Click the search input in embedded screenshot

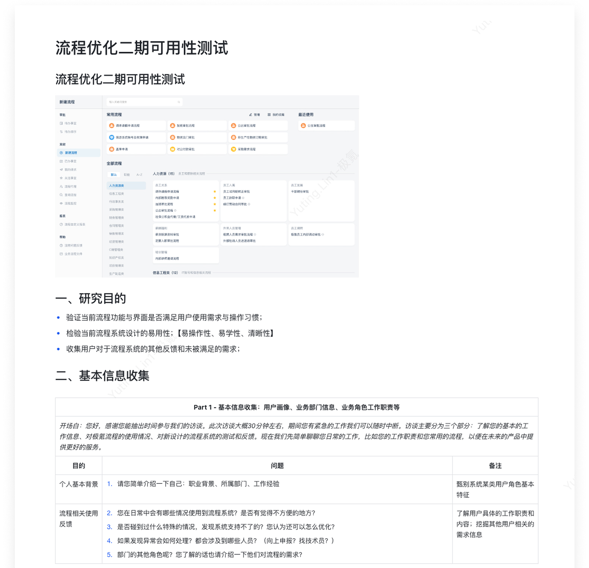click(145, 102)
